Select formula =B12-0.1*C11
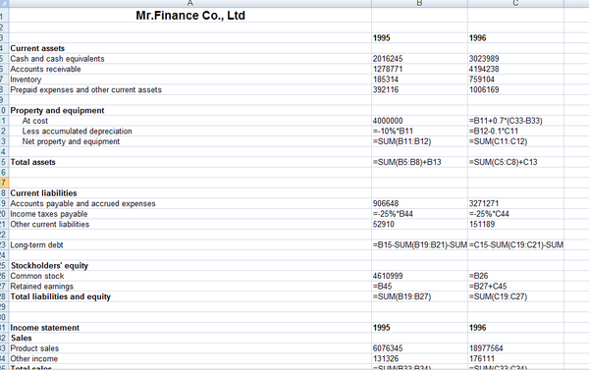This screenshot has height=370, width=589. 494,132
